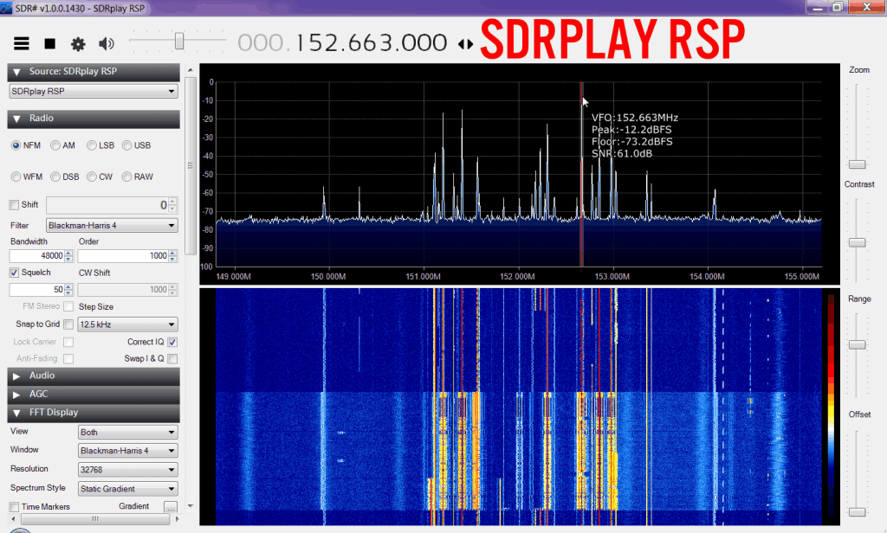Mute audio using the speaker icon

point(107,43)
